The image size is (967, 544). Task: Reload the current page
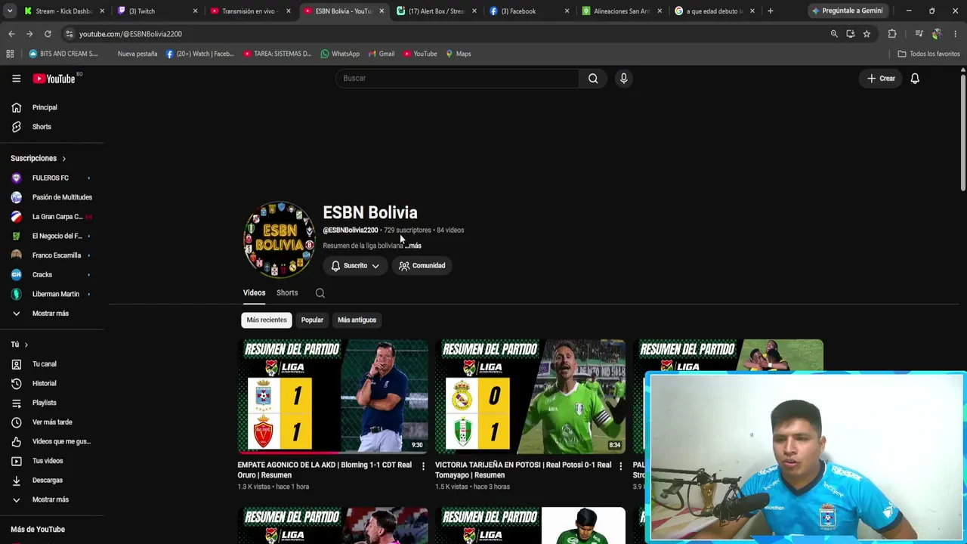pyautogui.click(x=48, y=34)
